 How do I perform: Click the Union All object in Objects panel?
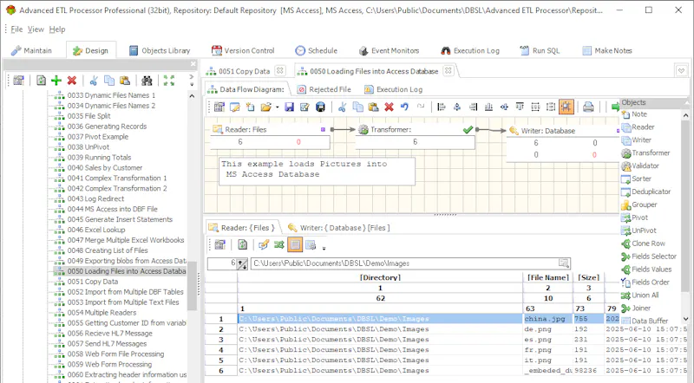pos(640,295)
